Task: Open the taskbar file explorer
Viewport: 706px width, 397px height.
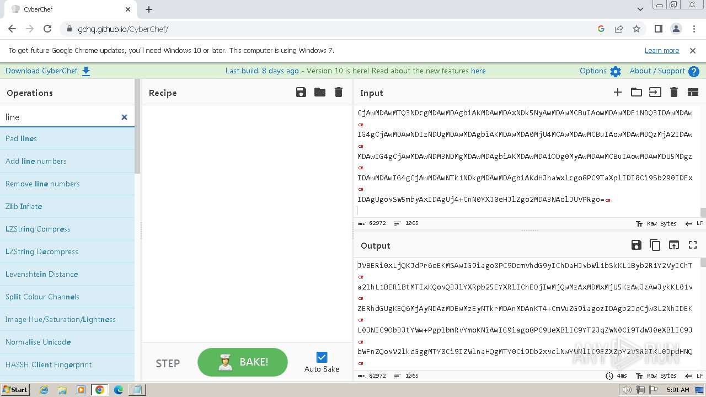Action: [62, 390]
